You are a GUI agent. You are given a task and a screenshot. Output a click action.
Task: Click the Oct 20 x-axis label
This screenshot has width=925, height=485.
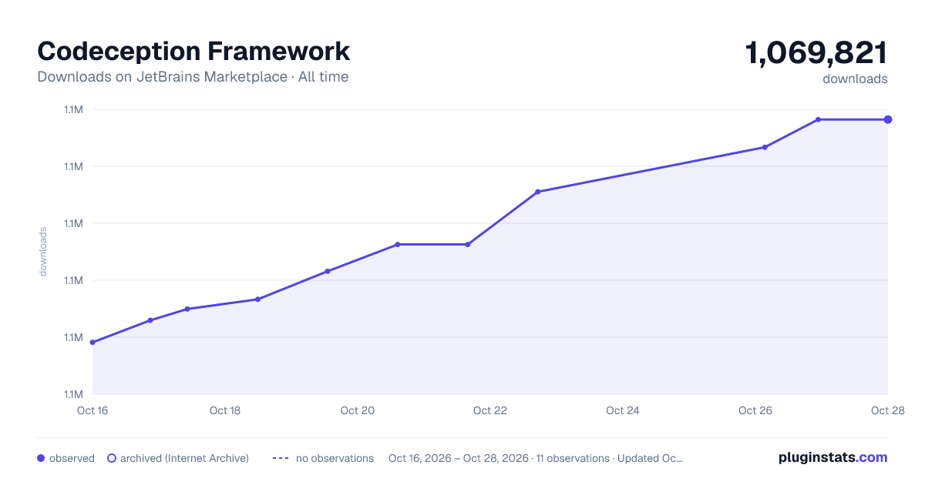[x=358, y=410]
